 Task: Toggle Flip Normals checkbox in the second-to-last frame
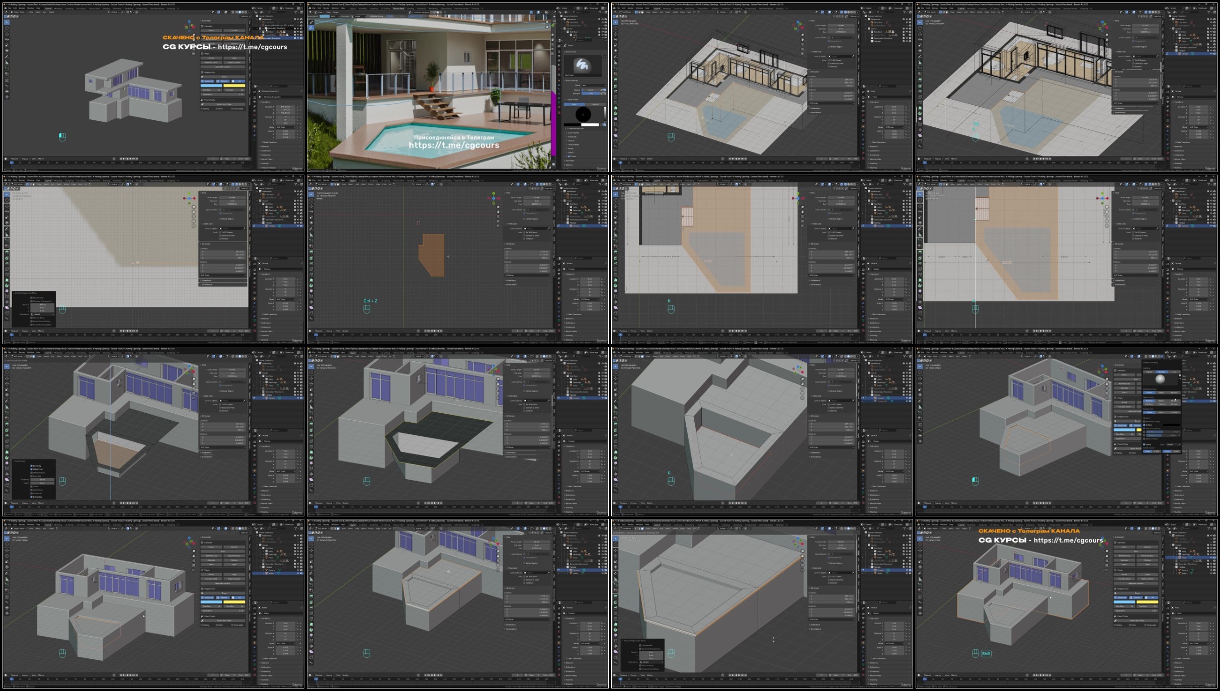(x=640, y=645)
